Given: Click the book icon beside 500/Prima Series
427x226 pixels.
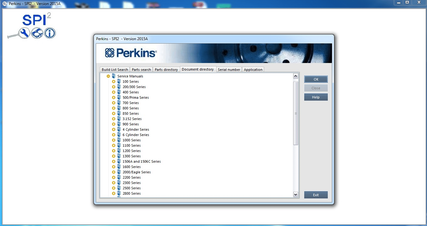Looking at the screenshot, I should point(119,97).
